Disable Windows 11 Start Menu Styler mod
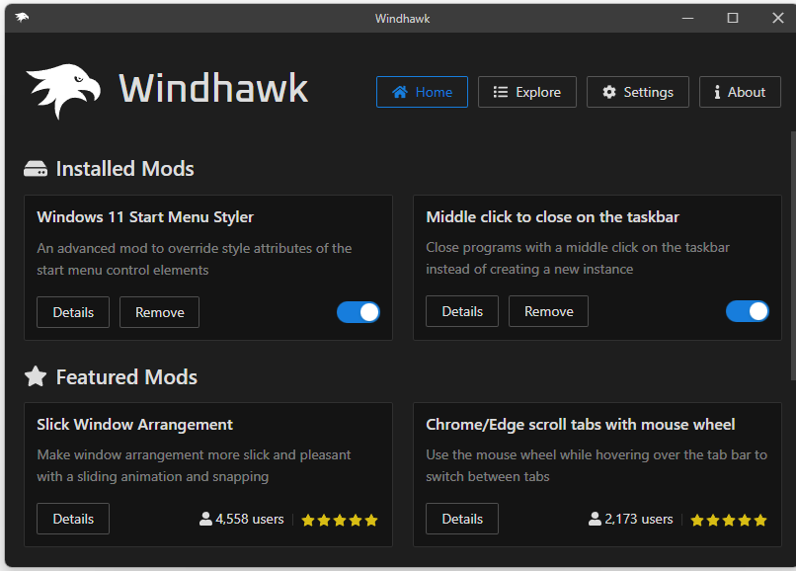 pos(358,312)
